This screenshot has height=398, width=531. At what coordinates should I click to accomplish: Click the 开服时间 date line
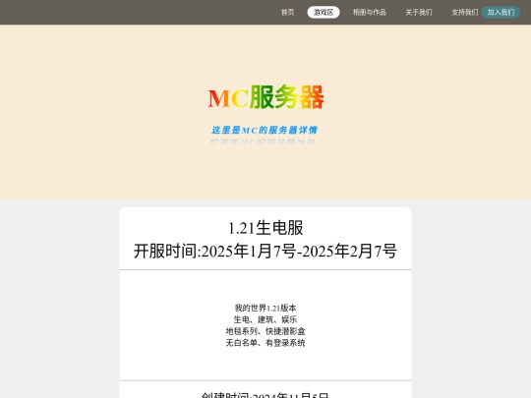[x=265, y=252]
